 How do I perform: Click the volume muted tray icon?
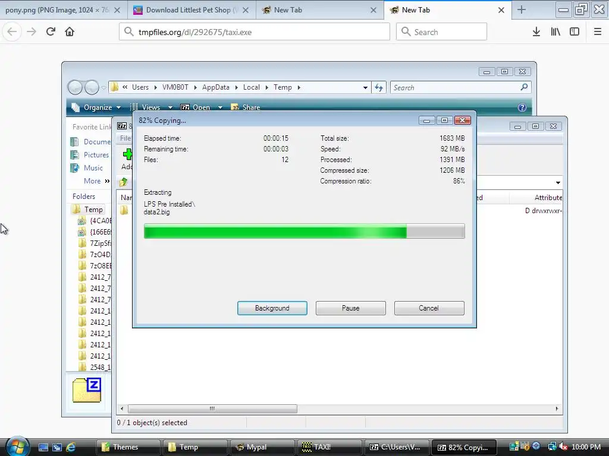pos(563,447)
